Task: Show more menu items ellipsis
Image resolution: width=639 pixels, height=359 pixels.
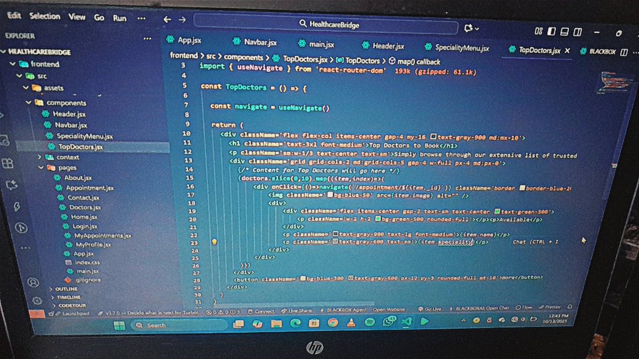Action: tap(141, 19)
